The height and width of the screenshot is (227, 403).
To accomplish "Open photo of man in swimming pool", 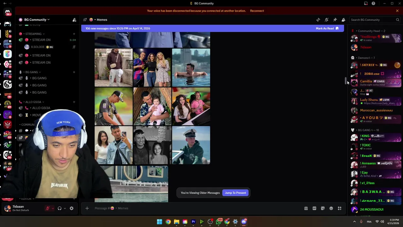I will pyautogui.click(x=191, y=67).
